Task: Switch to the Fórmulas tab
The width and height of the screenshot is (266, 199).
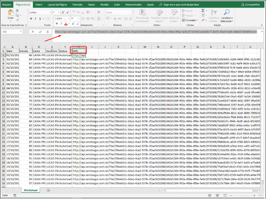Action: [x=77, y=4]
